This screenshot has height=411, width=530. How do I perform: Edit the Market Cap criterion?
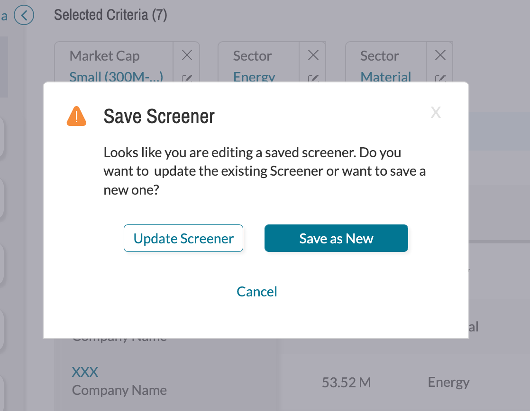click(x=187, y=78)
